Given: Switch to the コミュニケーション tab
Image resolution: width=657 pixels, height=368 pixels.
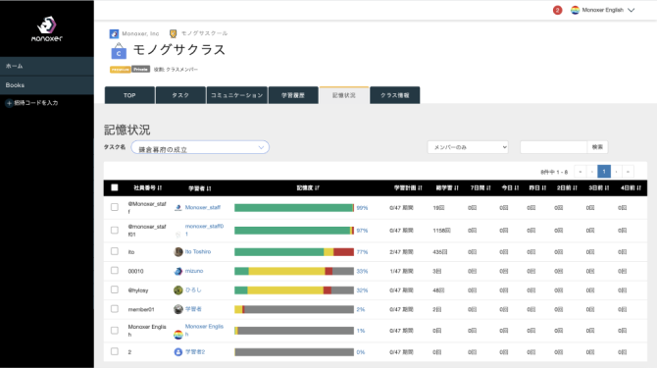Looking at the screenshot, I should [236, 95].
